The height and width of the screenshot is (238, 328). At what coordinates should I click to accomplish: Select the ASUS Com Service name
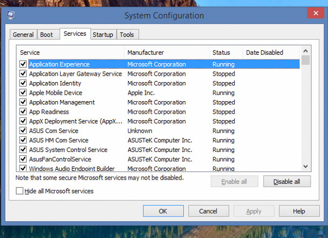click(x=54, y=131)
